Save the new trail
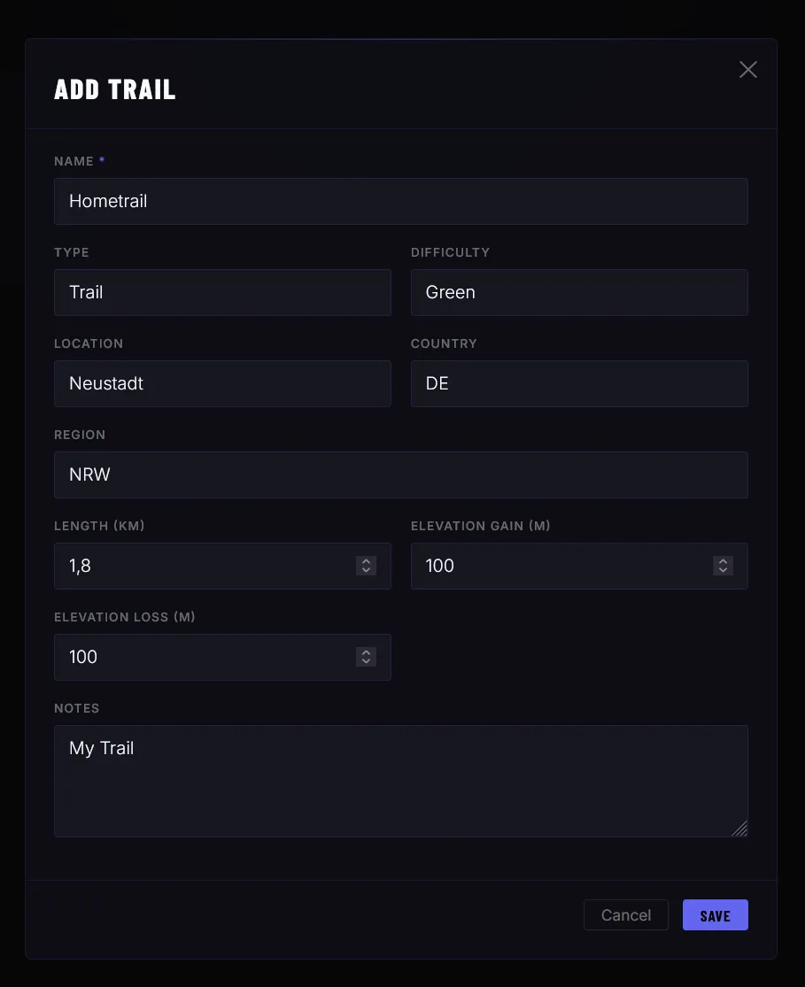805x987 pixels. [715, 914]
